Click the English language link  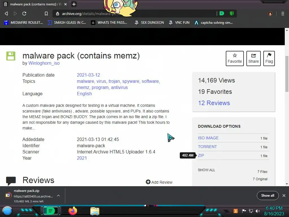[84, 94]
